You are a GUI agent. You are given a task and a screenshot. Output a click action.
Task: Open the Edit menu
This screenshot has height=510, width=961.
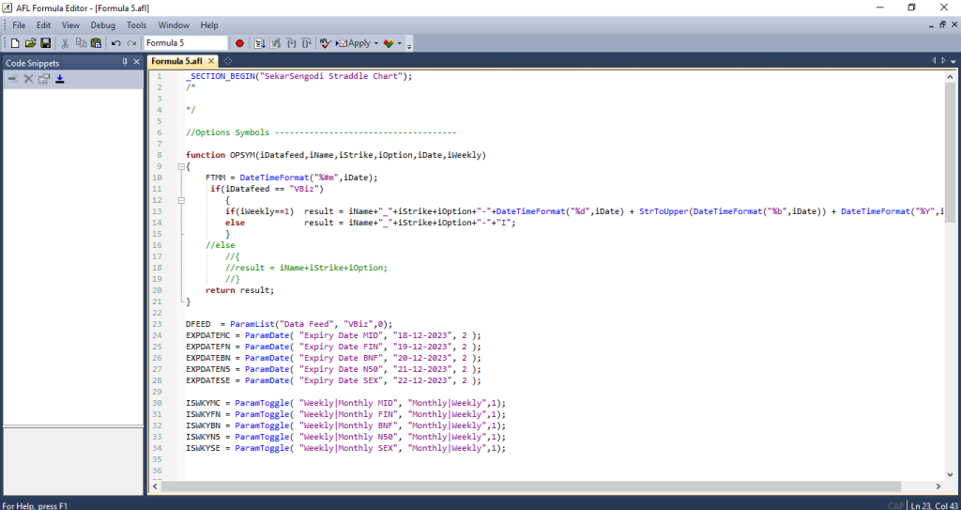pyautogui.click(x=43, y=25)
